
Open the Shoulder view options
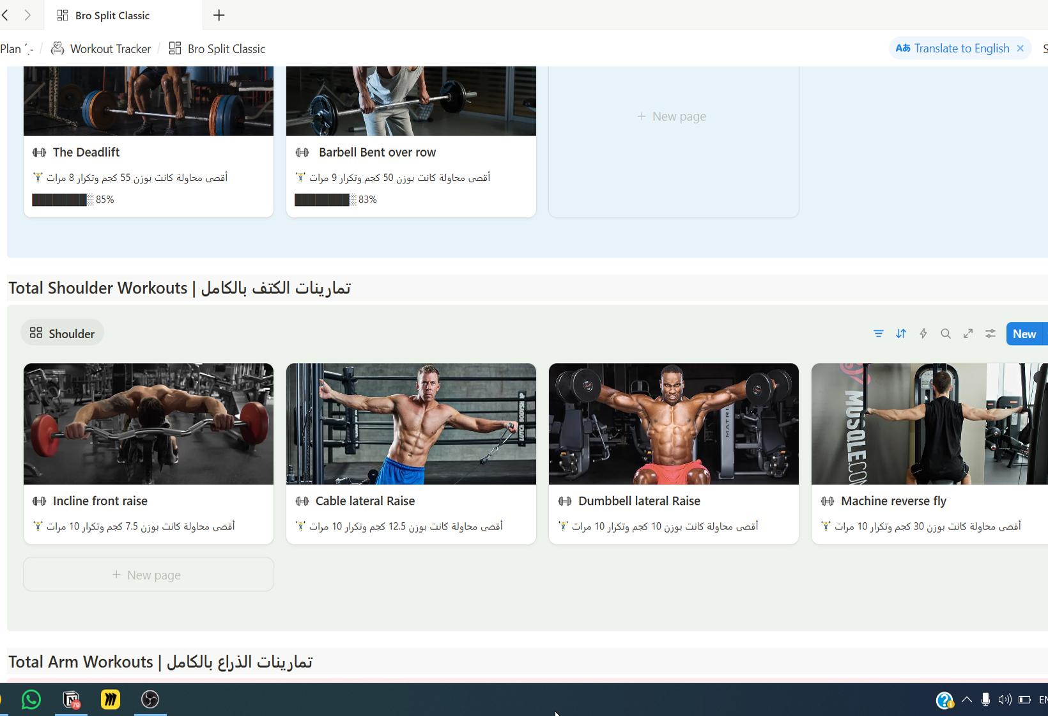(x=62, y=332)
